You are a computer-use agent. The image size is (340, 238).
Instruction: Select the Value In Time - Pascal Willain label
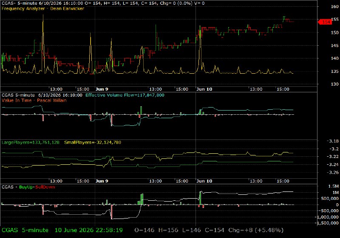click(x=34, y=100)
